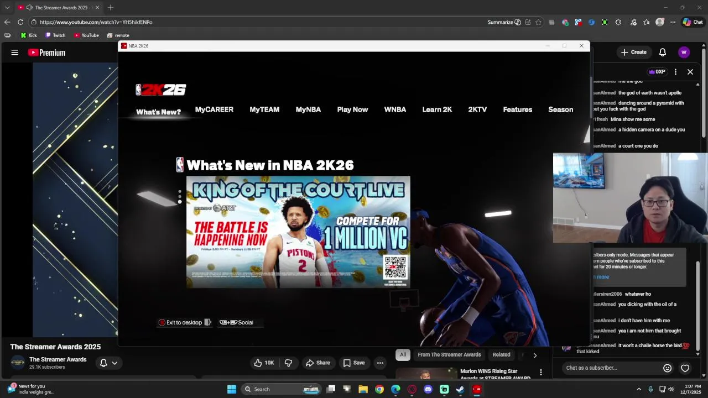Open The Streamer Awards channel link
The width and height of the screenshot is (708, 398).
click(58, 359)
